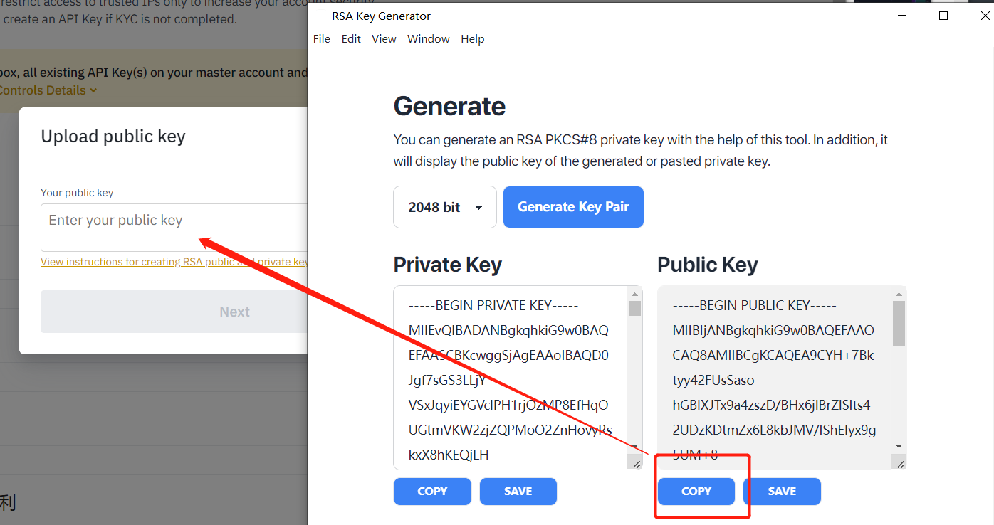Open the File menu

point(322,39)
